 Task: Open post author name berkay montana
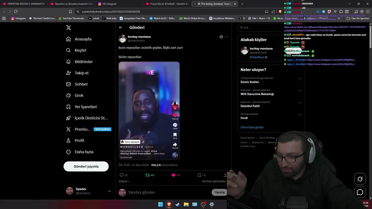pos(139,37)
